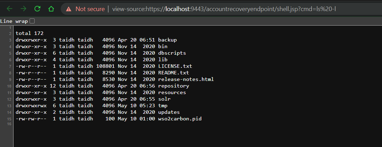Screen dimensions: 382x147
Task: Click the release-notes.html file name
Action: click(x=186, y=80)
